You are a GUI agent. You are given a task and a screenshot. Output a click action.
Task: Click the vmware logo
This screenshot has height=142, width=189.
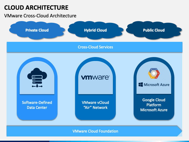point(95,77)
